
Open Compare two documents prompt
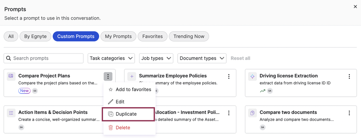point(288,112)
